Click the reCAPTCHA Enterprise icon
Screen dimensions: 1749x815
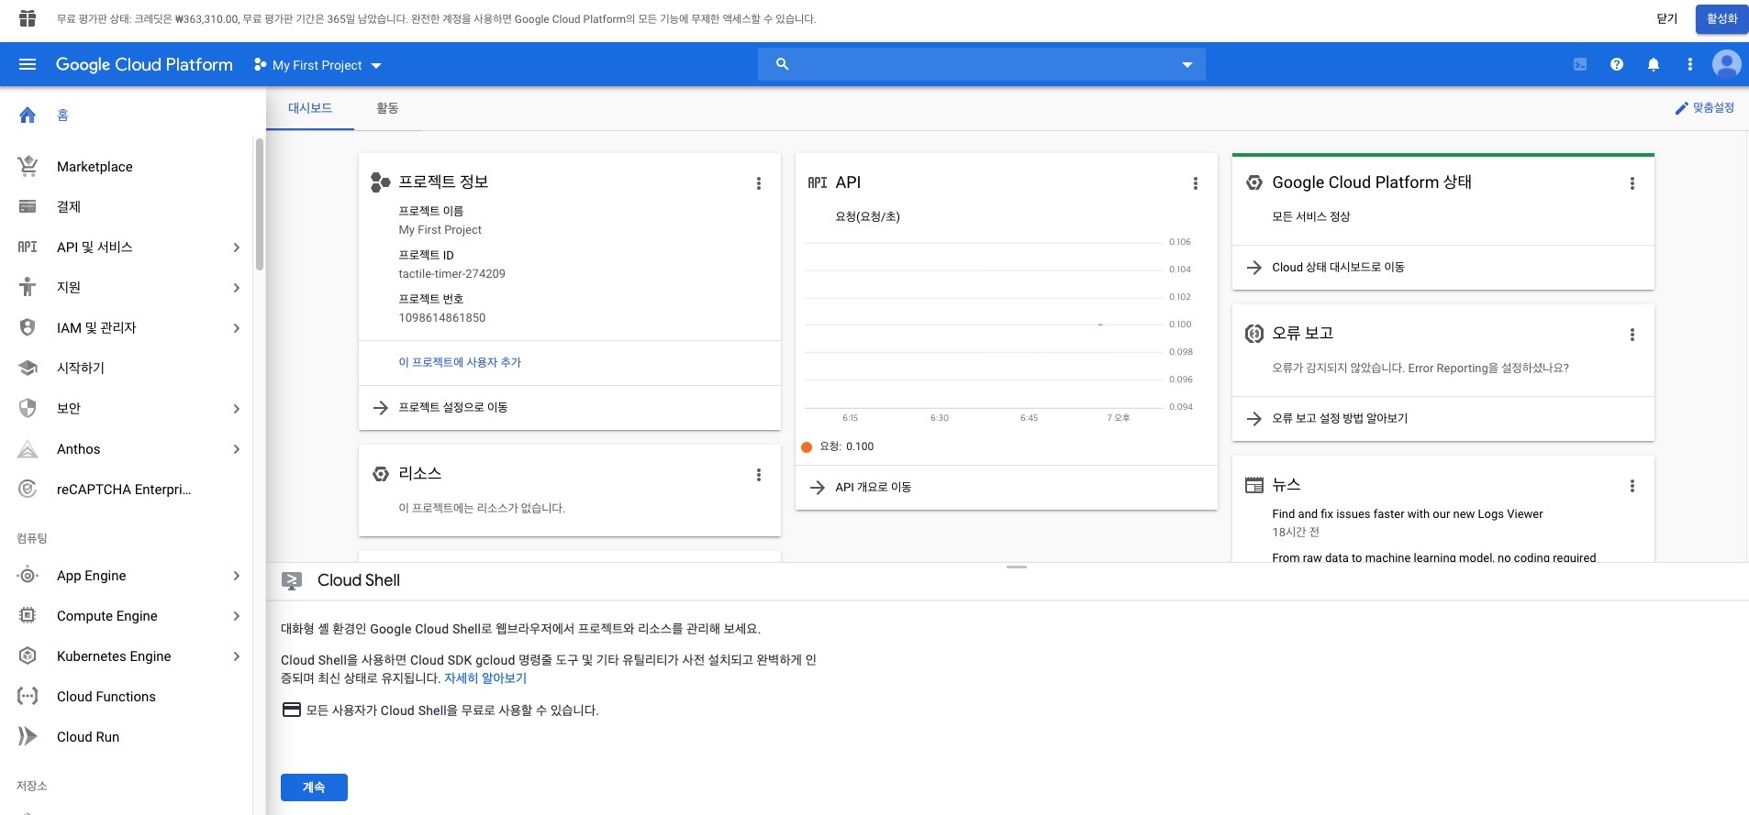pos(28,490)
